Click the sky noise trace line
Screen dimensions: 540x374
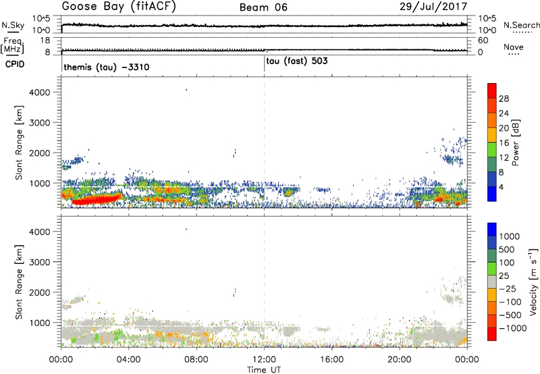264,26
